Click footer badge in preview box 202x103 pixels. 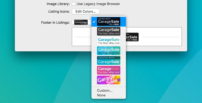coord(132,37)
